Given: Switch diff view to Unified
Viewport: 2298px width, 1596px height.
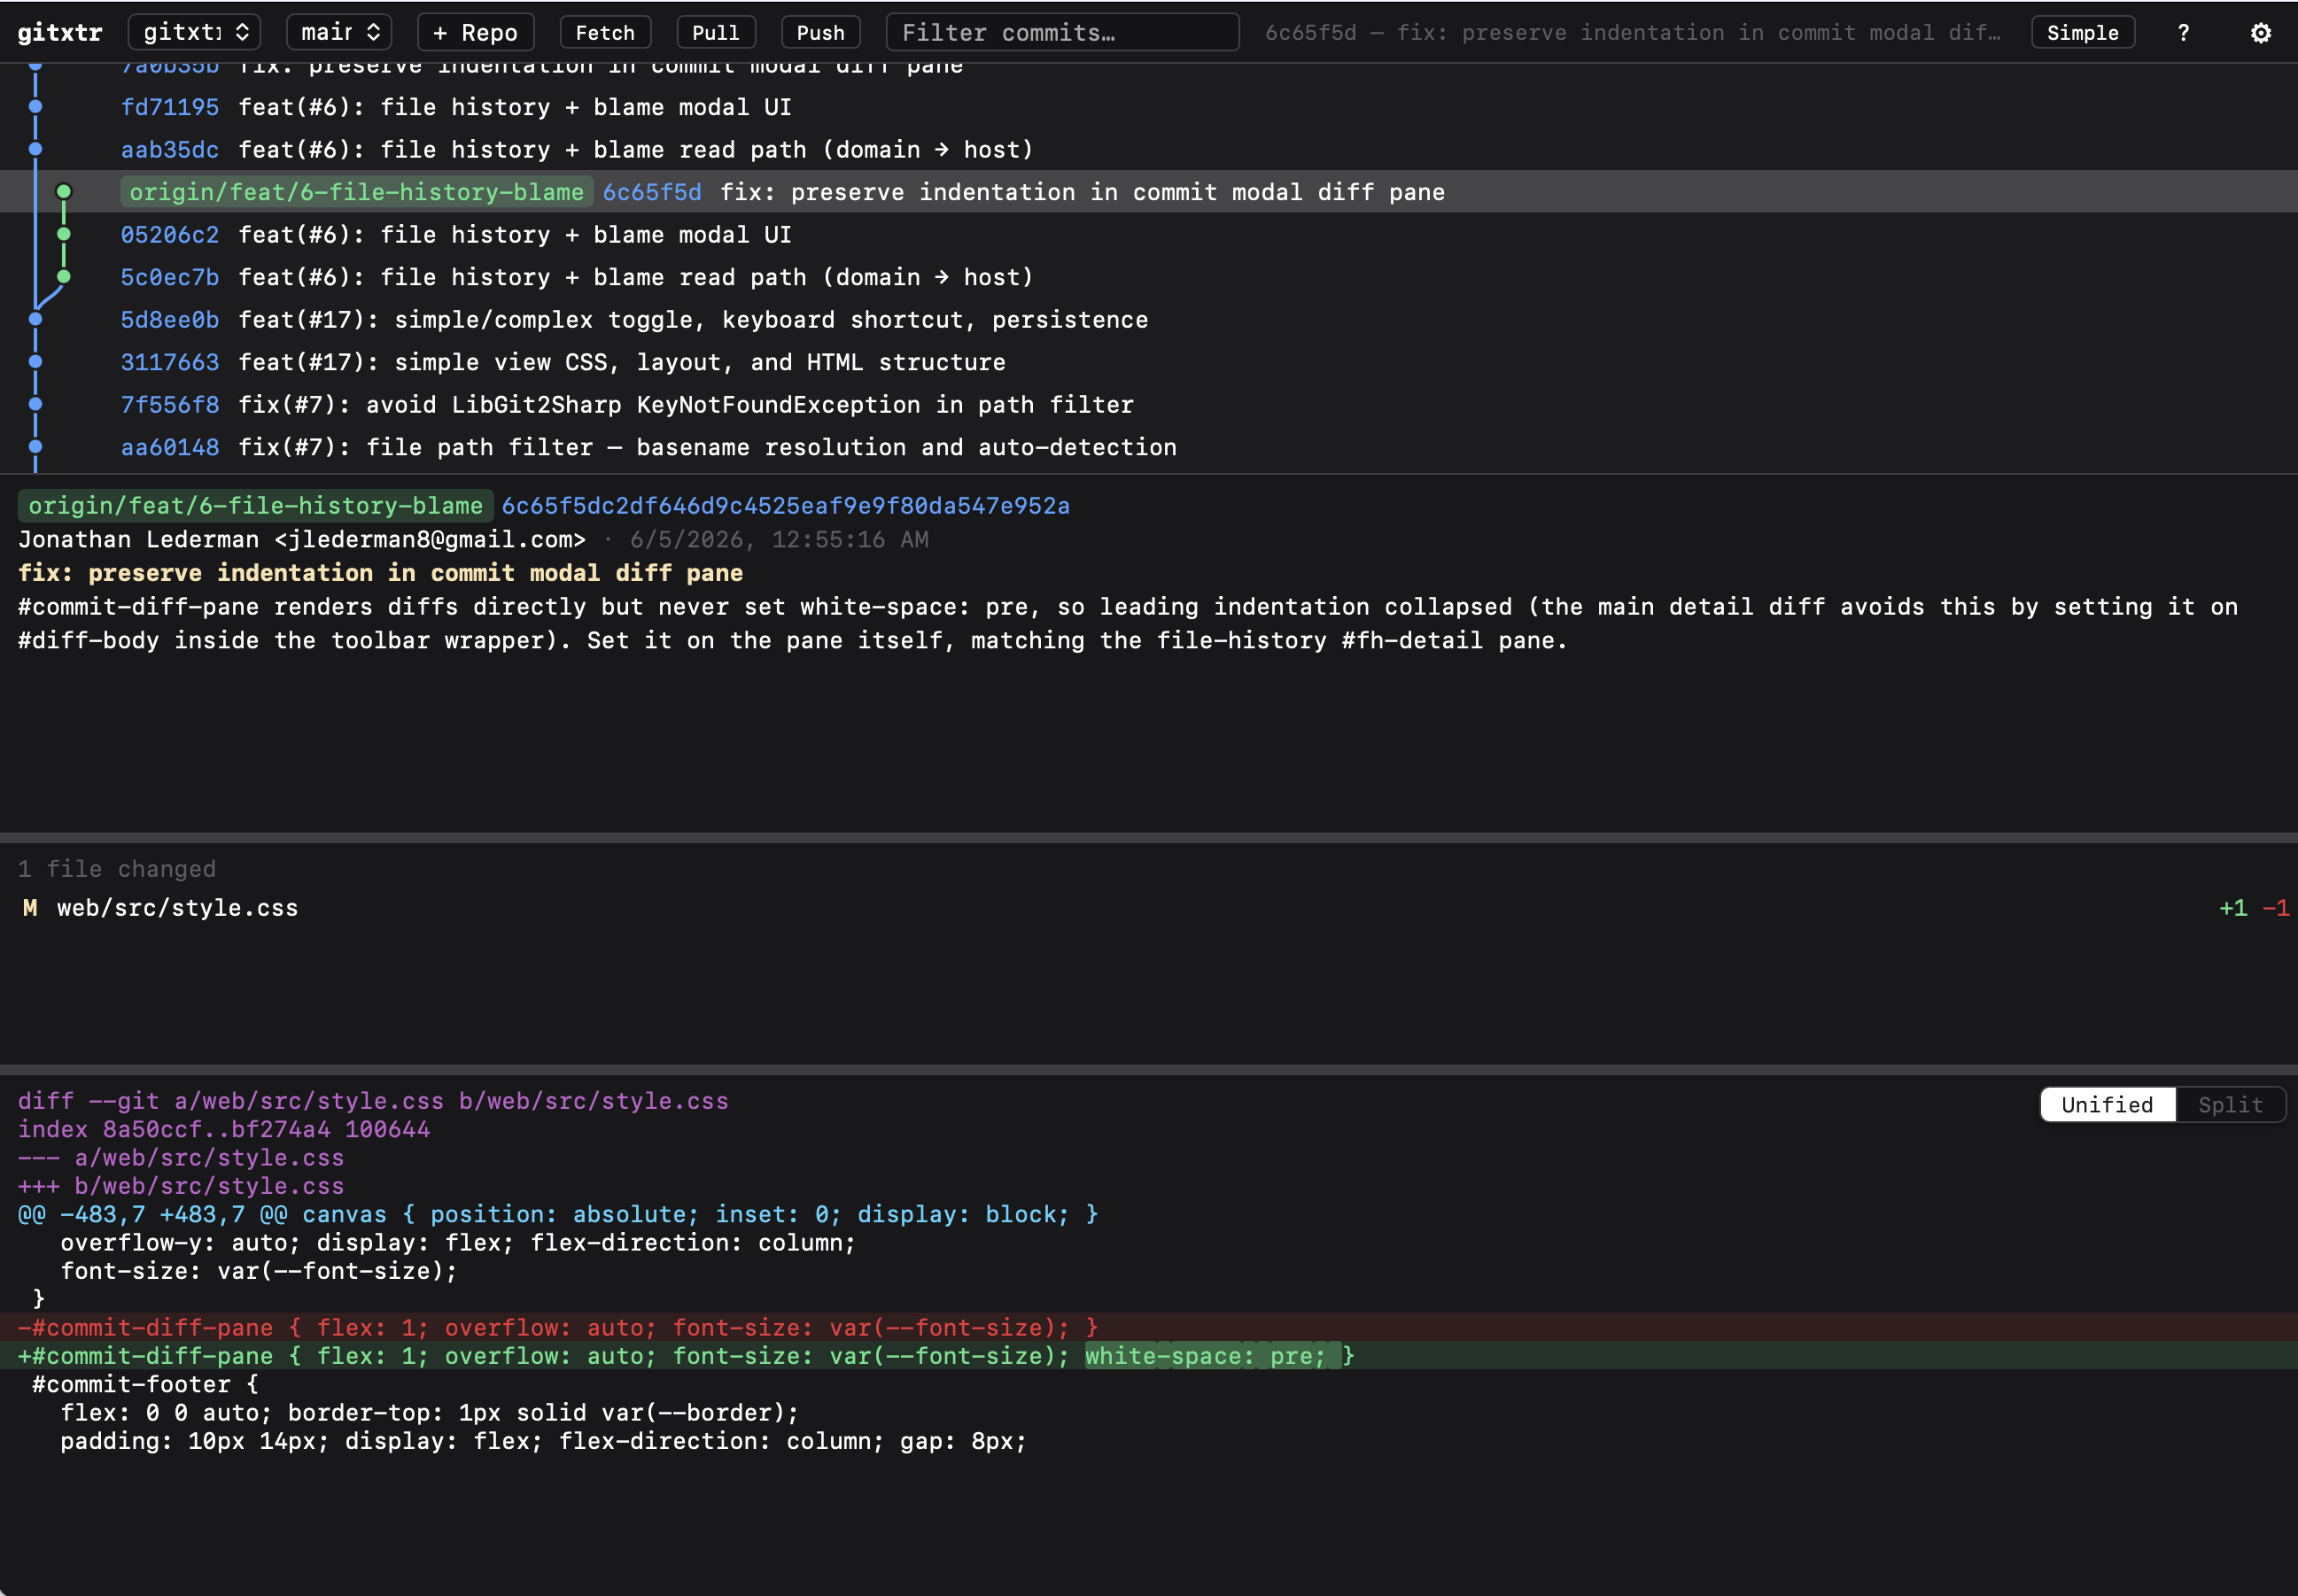Looking at the screenshot, I should coord(2107,1104).
